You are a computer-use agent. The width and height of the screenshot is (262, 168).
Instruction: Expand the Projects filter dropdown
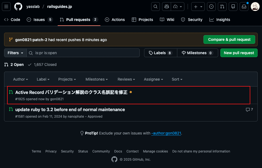pyautogui.click(x=67, y=79)
